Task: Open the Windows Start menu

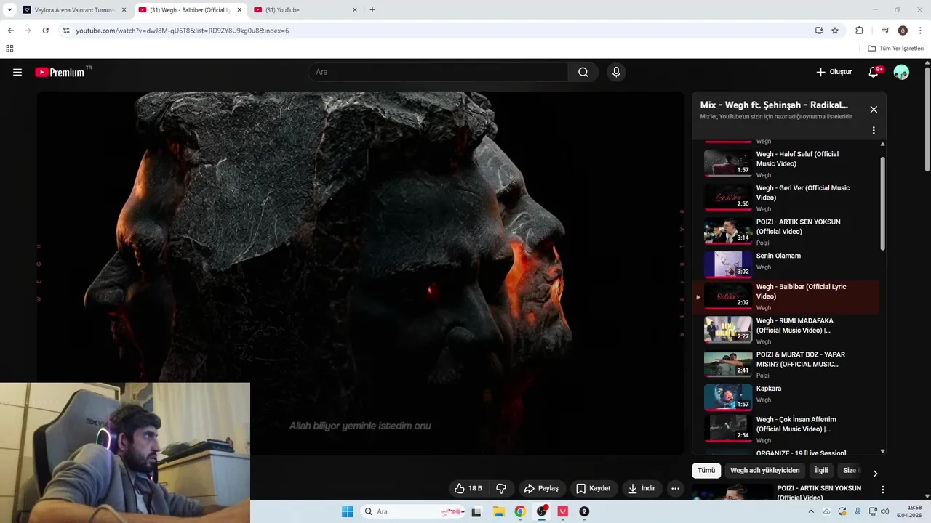Action: (347, 511)
